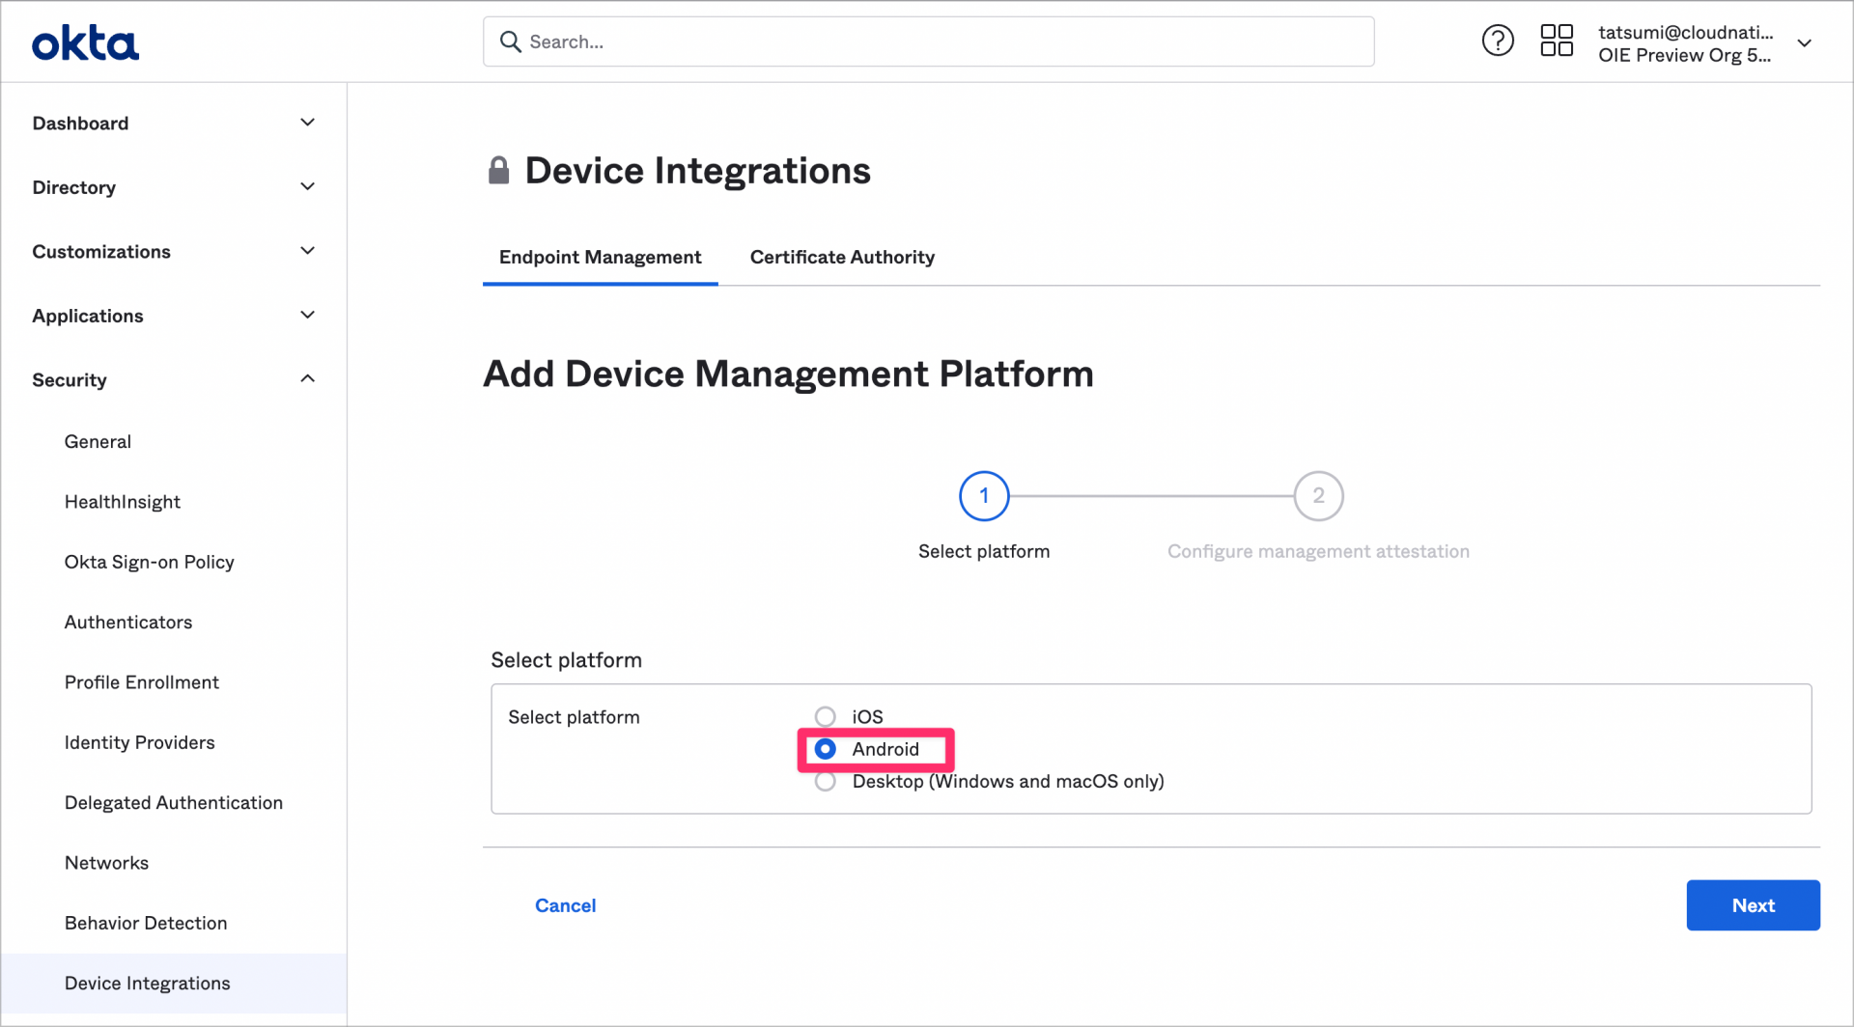
Task: Click the Okta logo
Action: coord(85,42)
